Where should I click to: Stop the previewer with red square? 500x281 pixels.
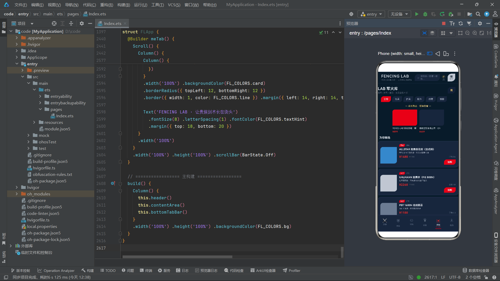pyautogui.click(x=444, y=23)
